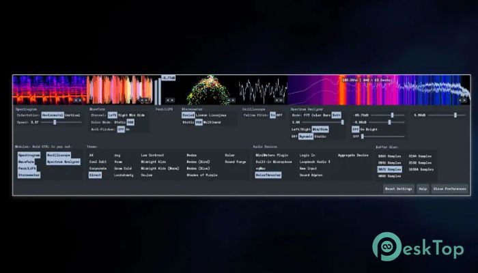
Task: Select Left/Right in Spectrum Analyzer
Action: [x=301, y=129]
